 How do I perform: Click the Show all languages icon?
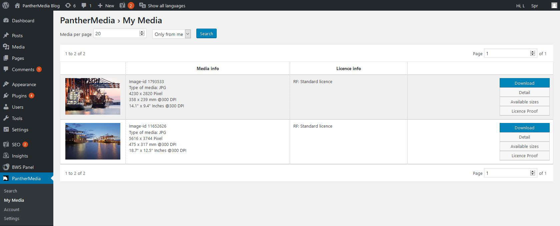pos(142,5)
